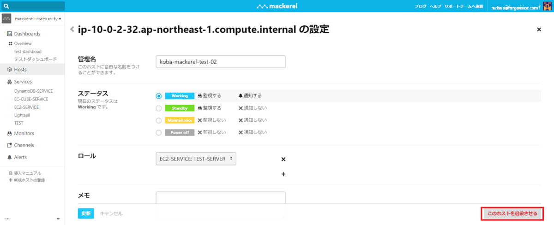Click the 管理名 input field
The image size is (554, 225).
click(221, 62)
